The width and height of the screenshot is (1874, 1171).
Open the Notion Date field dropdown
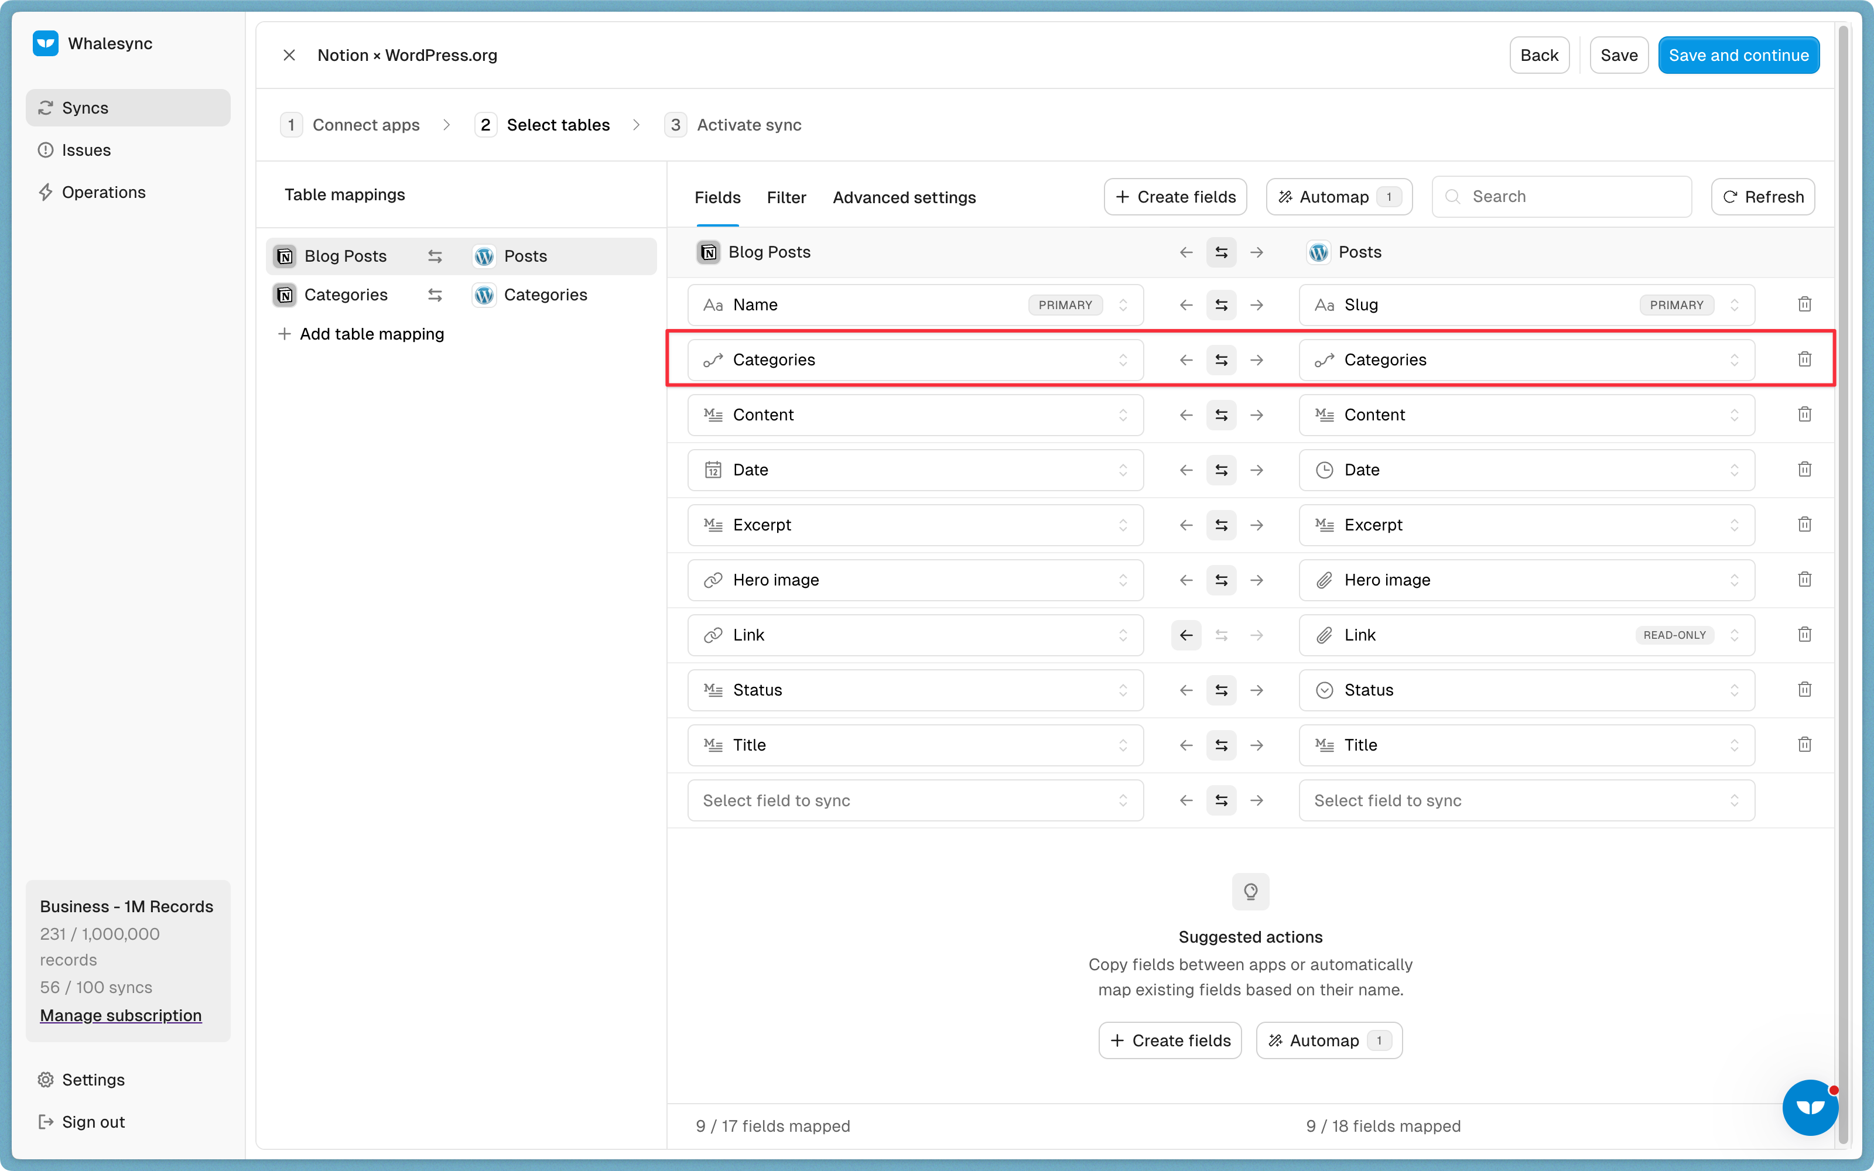(x=915, y=470)
